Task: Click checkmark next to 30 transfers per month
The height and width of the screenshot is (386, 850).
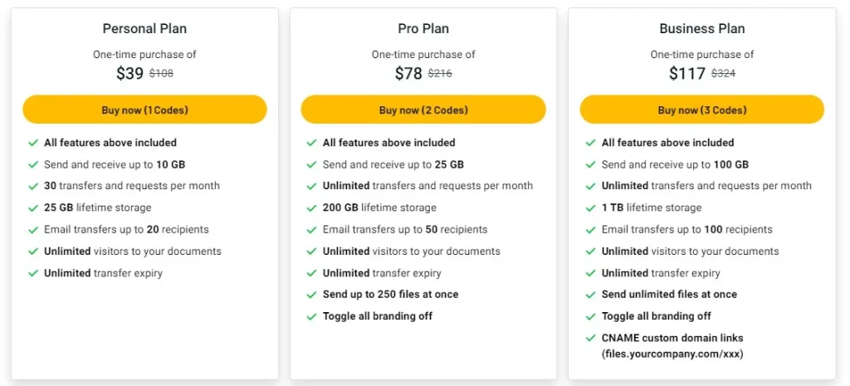Action: 33,186
